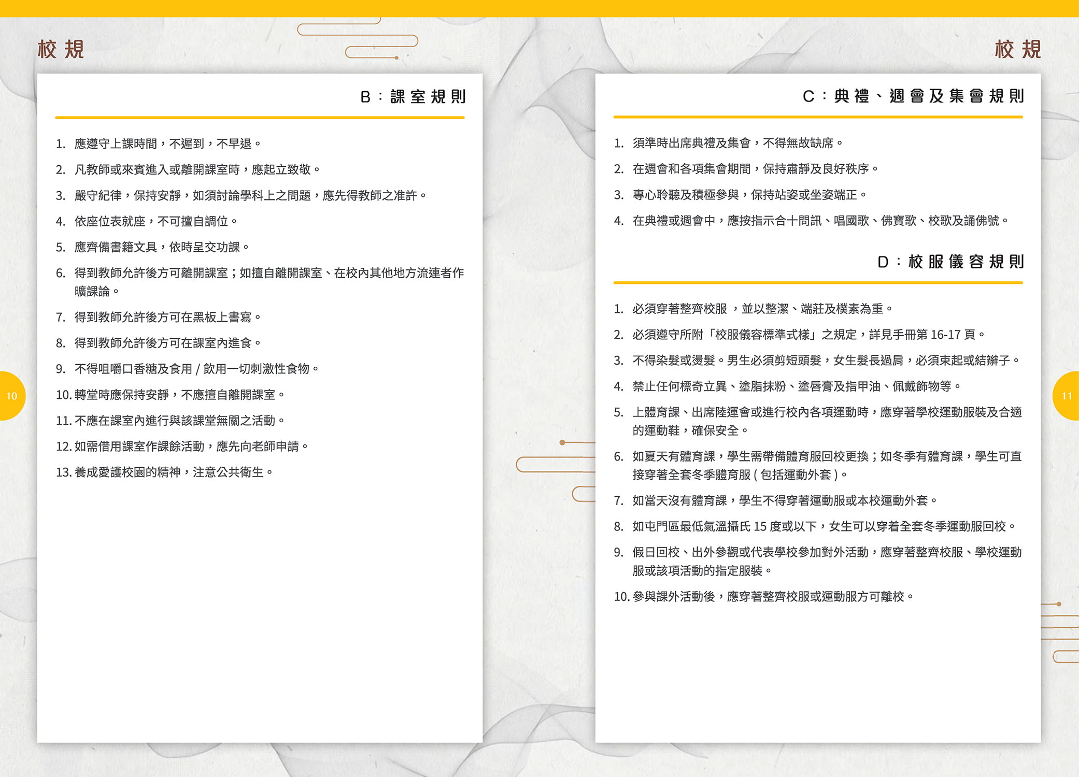Viewport: 1079px width, 777px height.
Task: Click assembly rule 3 專心聆聽及積極參與
Action: coord(749,195)
